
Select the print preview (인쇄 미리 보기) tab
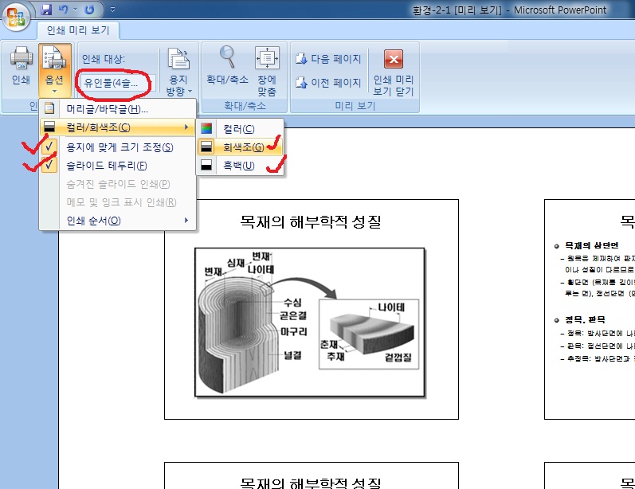click(78, 31)
